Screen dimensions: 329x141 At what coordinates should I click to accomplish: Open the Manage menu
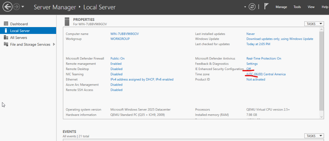[x=281, y=7]
